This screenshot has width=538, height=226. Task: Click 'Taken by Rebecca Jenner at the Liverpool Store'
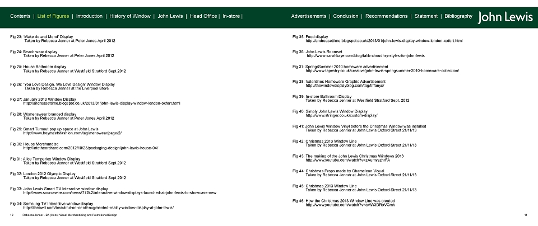(67, 88)
